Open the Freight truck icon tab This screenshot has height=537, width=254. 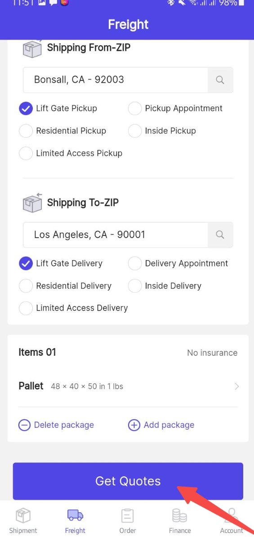pos(75,515)
